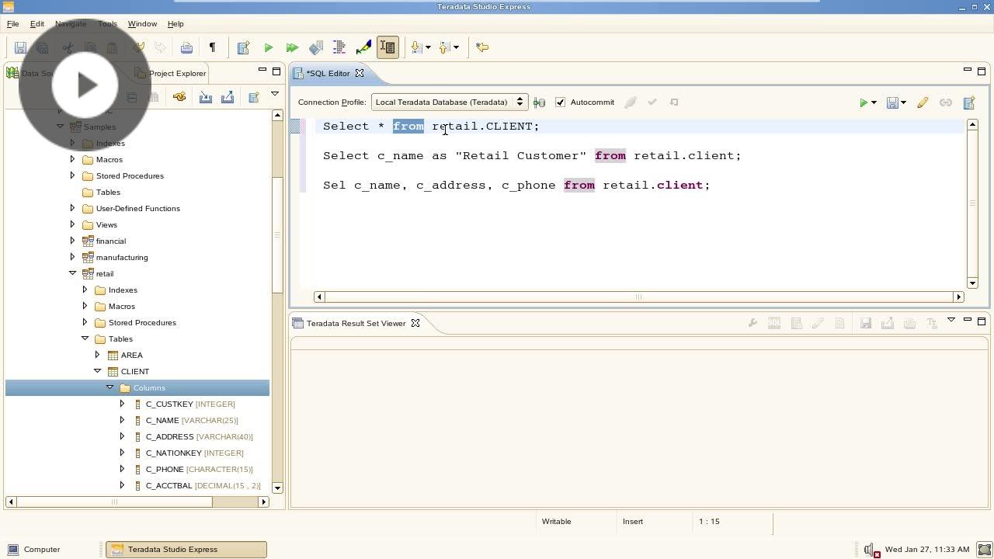994x559 pixels.
Task: Expand the financial database node
Action: point(72,241)
